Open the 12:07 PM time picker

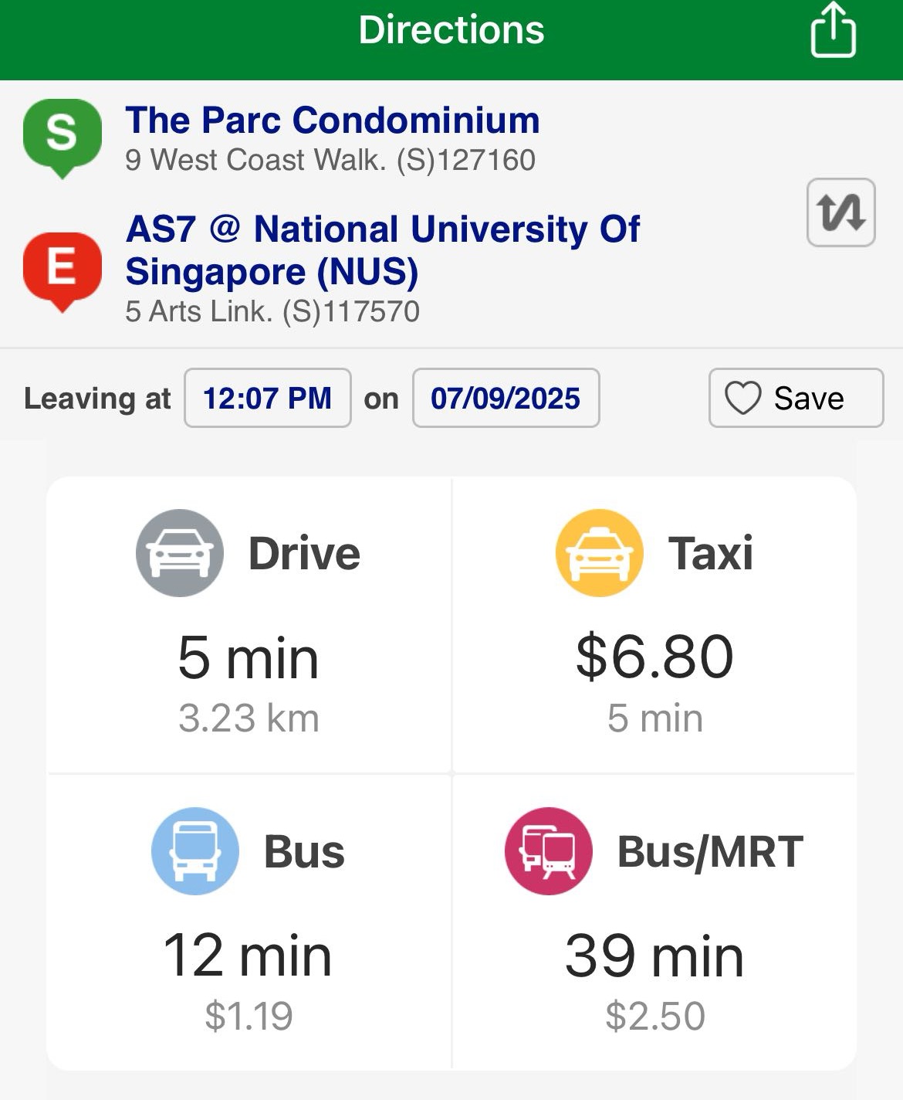(267, 399)
